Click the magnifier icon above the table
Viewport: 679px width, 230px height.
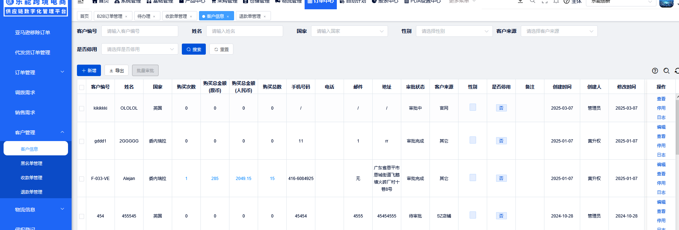coord(666,71)
